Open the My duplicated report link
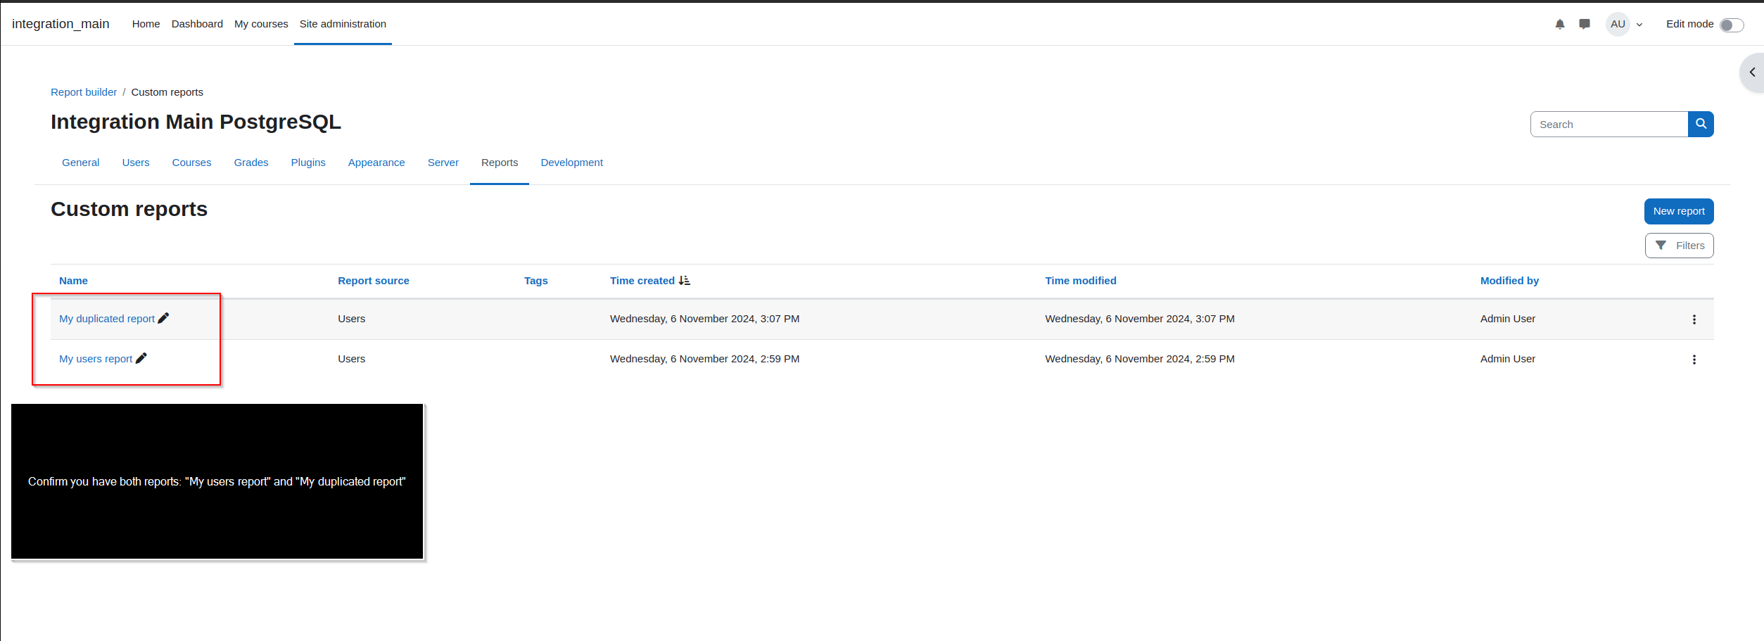Viewport: 1764px width, 641px height. click(x=107, y=319)
